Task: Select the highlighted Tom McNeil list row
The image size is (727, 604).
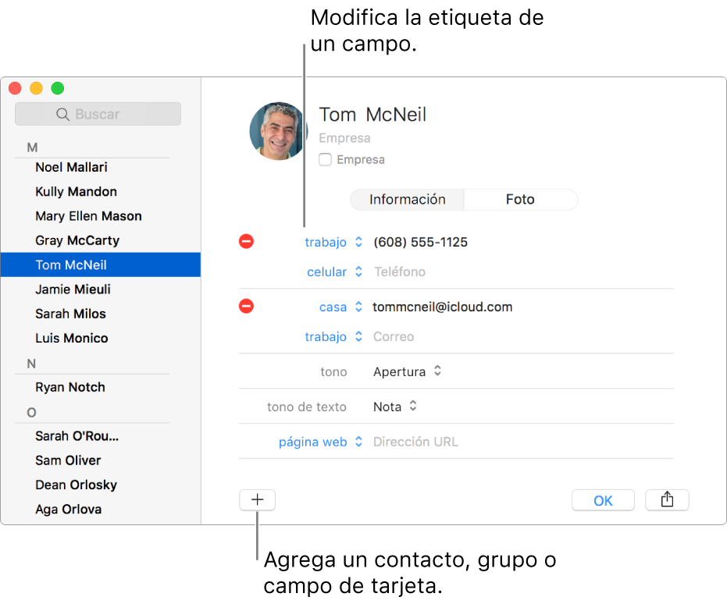Action: (x=101, y=265)
